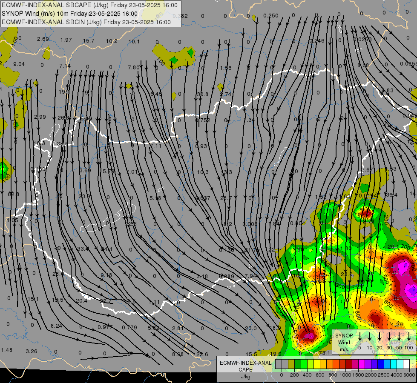
Task: Pick the white swatch at CAPE scale end
Action: tap(406, 364)
